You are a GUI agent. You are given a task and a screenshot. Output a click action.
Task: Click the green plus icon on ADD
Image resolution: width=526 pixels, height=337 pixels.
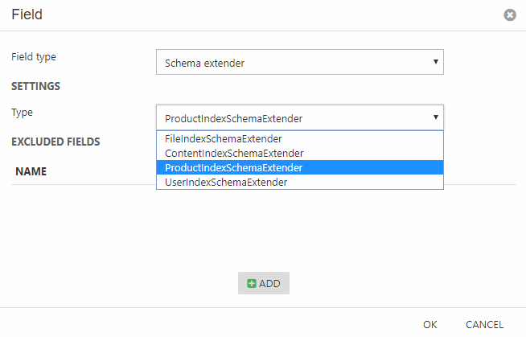click(x=252, y=283)
